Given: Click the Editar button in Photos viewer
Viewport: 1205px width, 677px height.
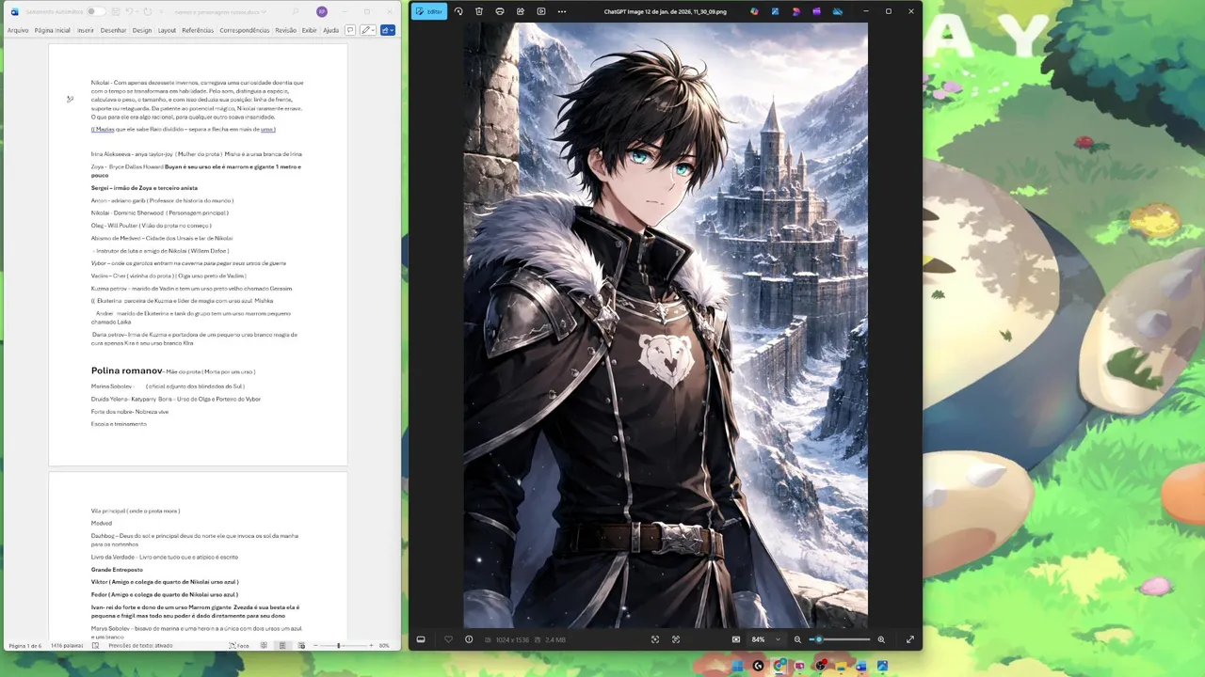Looking at the screenshot, I should pos(429,11).
